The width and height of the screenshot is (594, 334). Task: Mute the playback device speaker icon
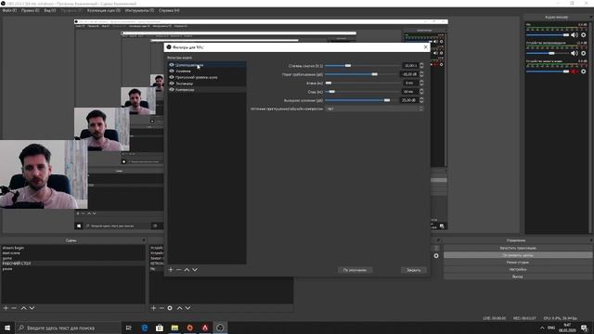click(575, 53)
